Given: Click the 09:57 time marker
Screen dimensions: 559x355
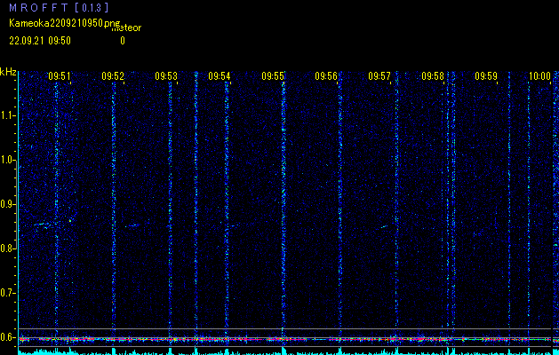Looking at the screenshot, I should coord(379,76).
